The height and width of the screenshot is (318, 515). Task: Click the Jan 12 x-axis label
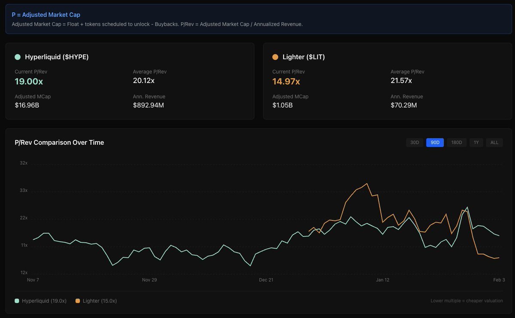pyautogui.click(x=383, y=280)
